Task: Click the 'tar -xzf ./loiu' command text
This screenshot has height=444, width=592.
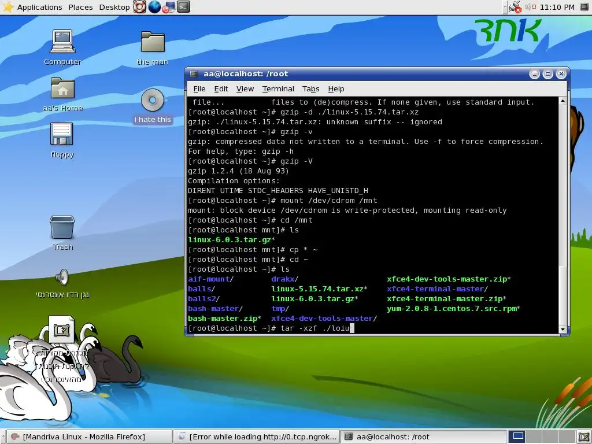Action: [315, 328]
